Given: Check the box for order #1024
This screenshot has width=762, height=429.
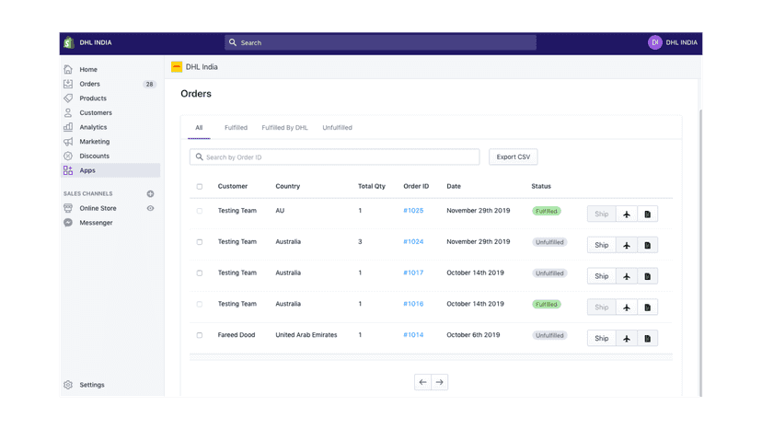Looking at the screenshot, I should click(x=200, y=242).
